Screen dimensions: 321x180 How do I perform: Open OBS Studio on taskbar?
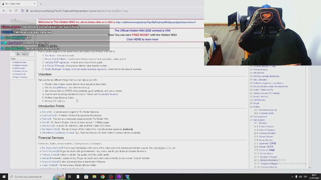click(x=111, y=177)
